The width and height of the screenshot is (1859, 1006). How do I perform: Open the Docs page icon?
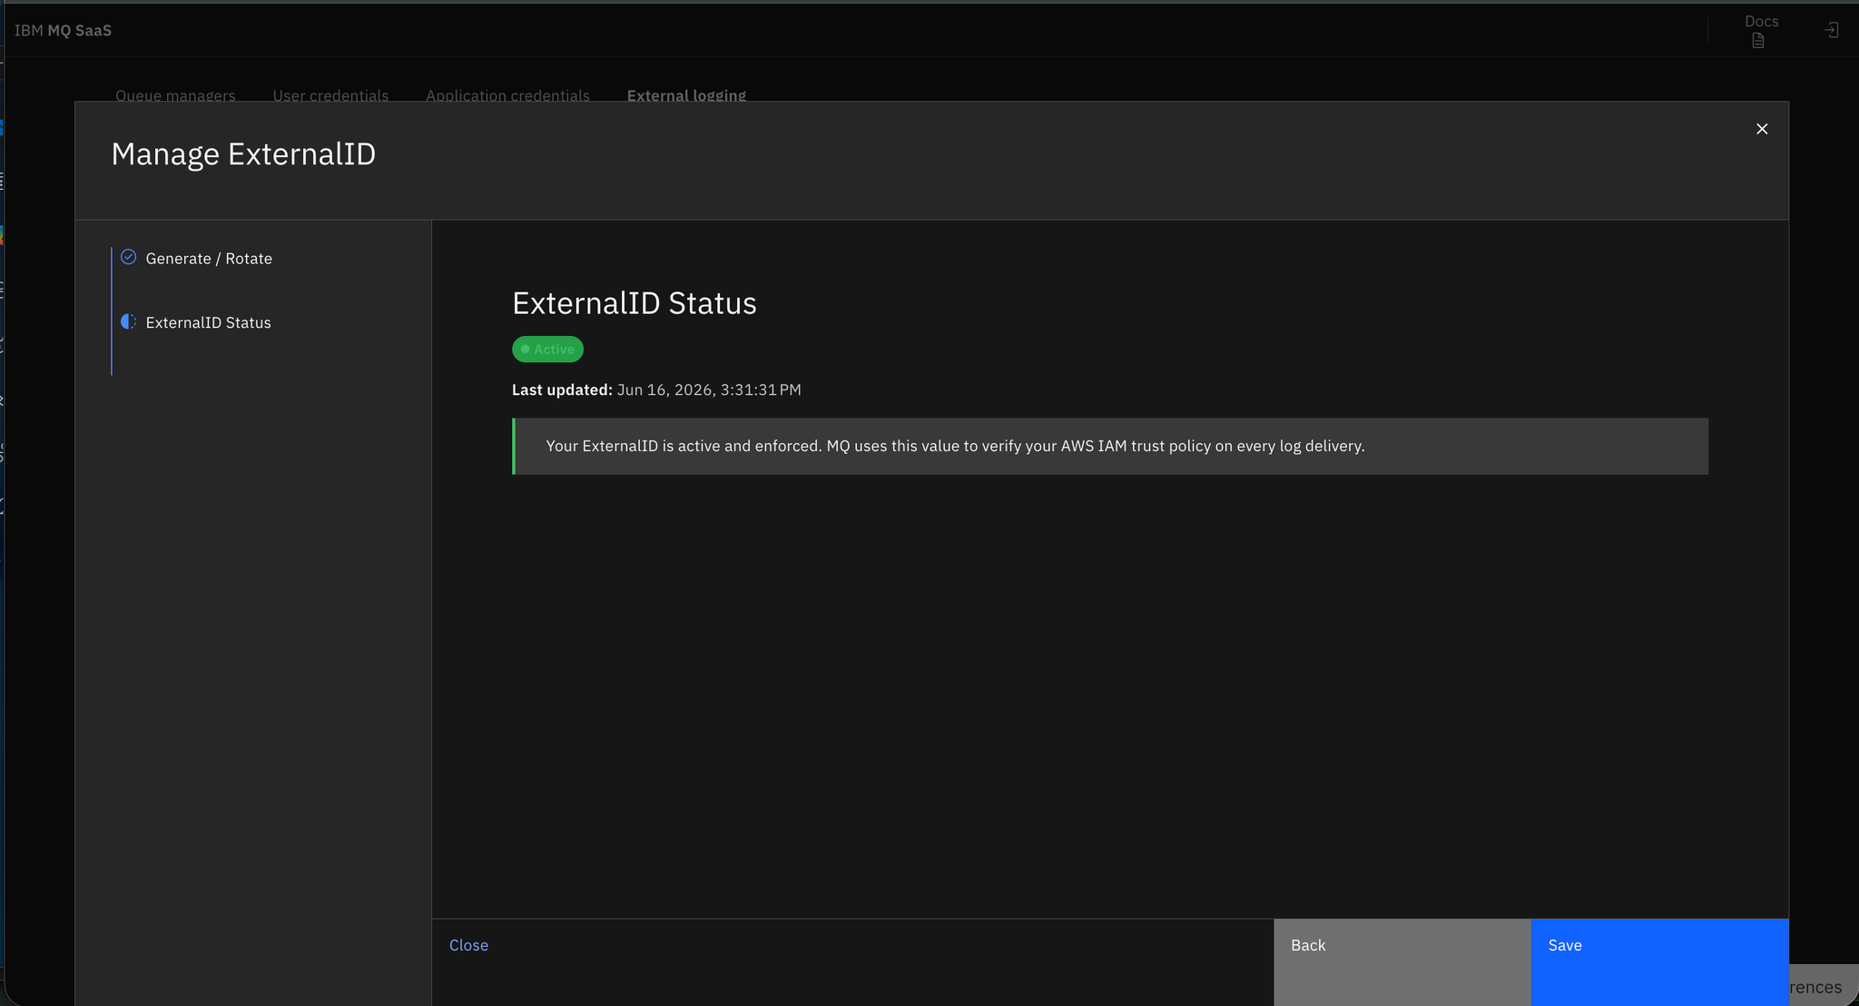pos(1758,41)
